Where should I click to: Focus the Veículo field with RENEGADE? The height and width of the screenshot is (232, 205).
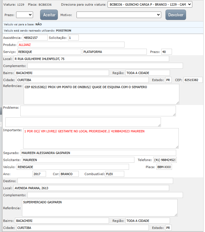(73, 167)
